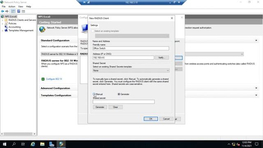Expand the RADIUS Clients and Servers node
The image size is (263, 148).
click(2, 20)
